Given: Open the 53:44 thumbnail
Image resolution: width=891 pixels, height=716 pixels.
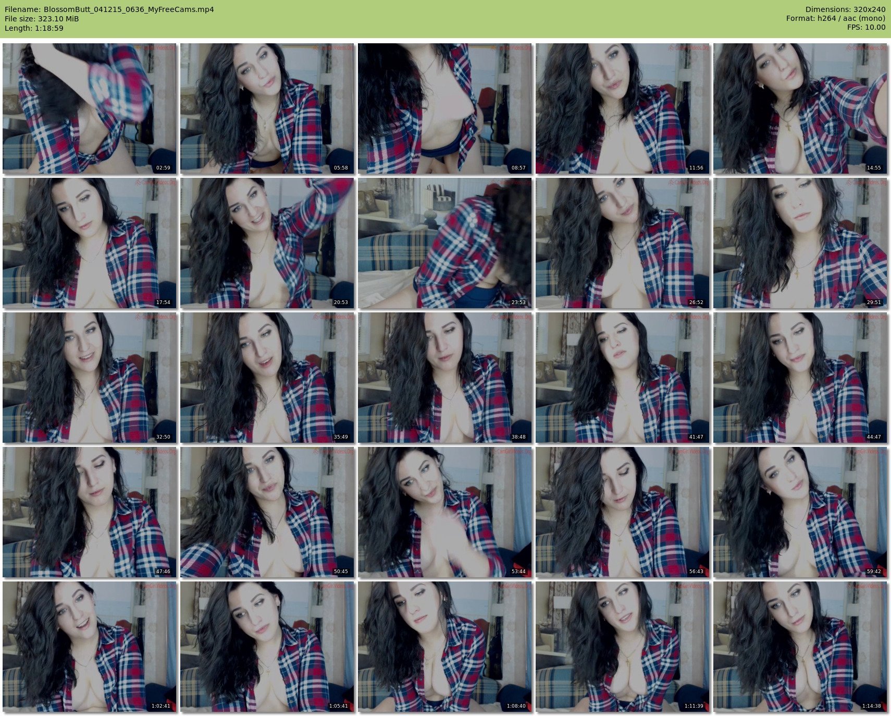Looking at the screenshot, I should click(x=445, y=512).
